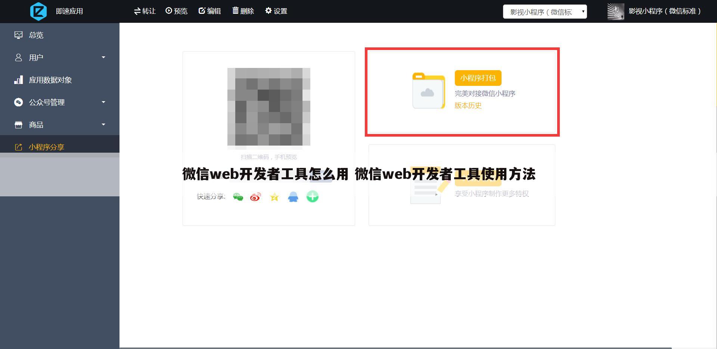
Task: Share to WeChat via green icon
Action: pyautogui.click(x=238, y=197)
